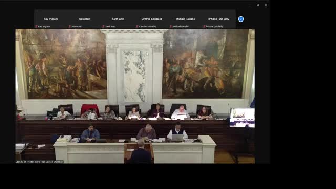336x189 pixels.
Task: Maximize the meeting window
Action: (x=258, y=5)
